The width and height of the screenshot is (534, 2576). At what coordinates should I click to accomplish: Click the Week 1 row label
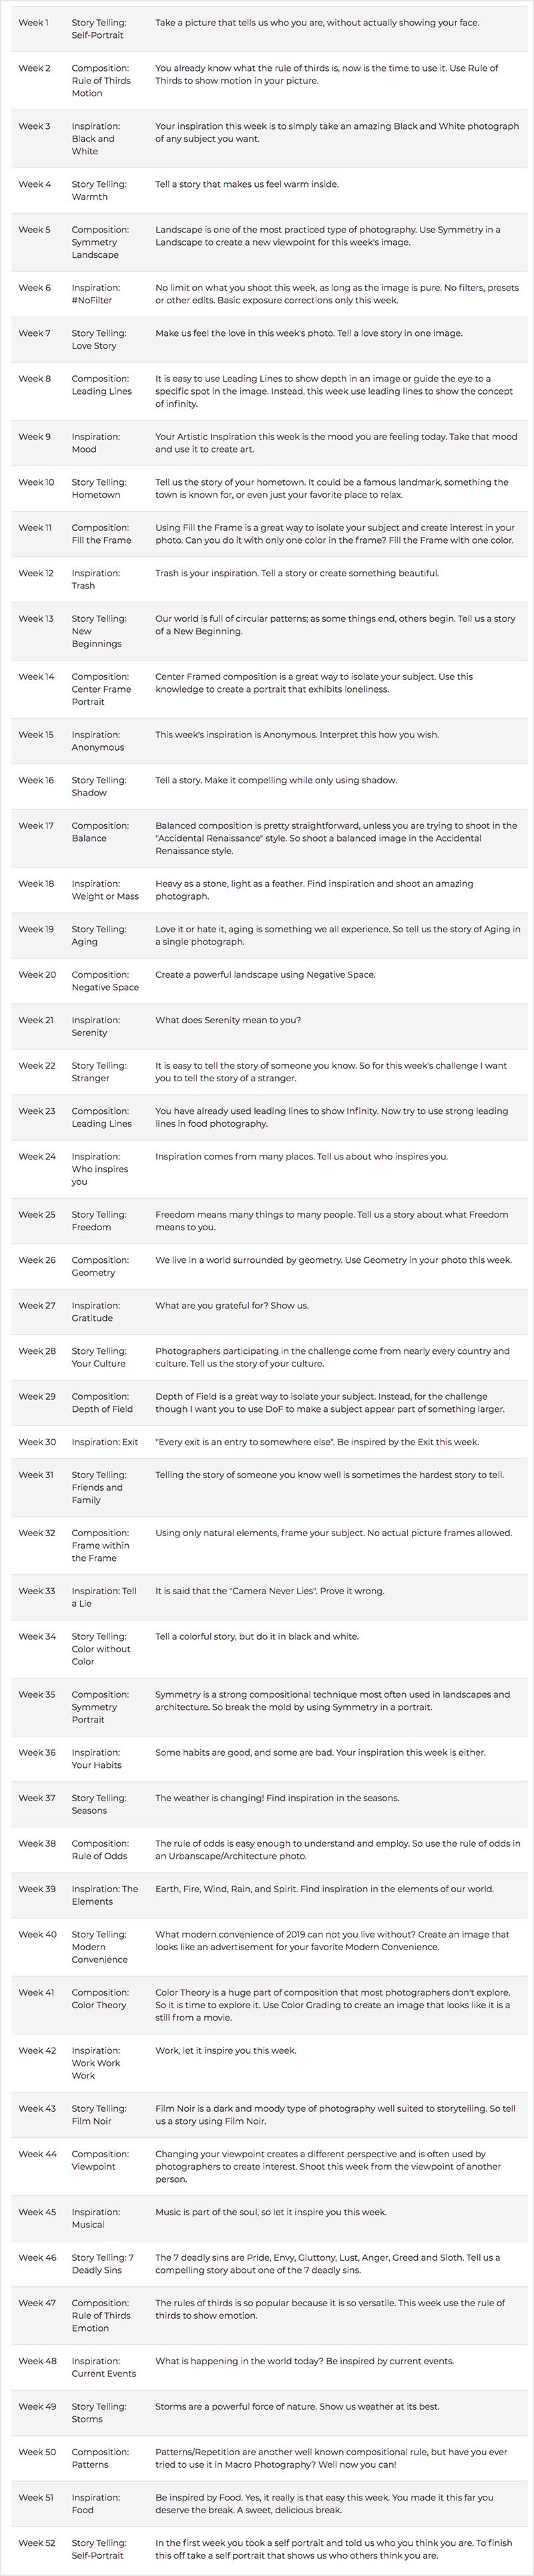33,23
